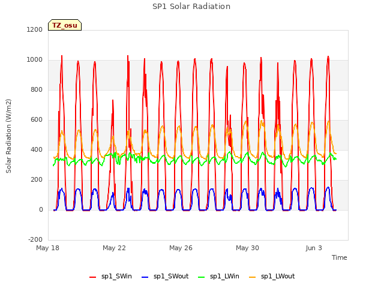Click the May 26 x-axis label
This screenshot has width=384, height=288.
[181, 248]
